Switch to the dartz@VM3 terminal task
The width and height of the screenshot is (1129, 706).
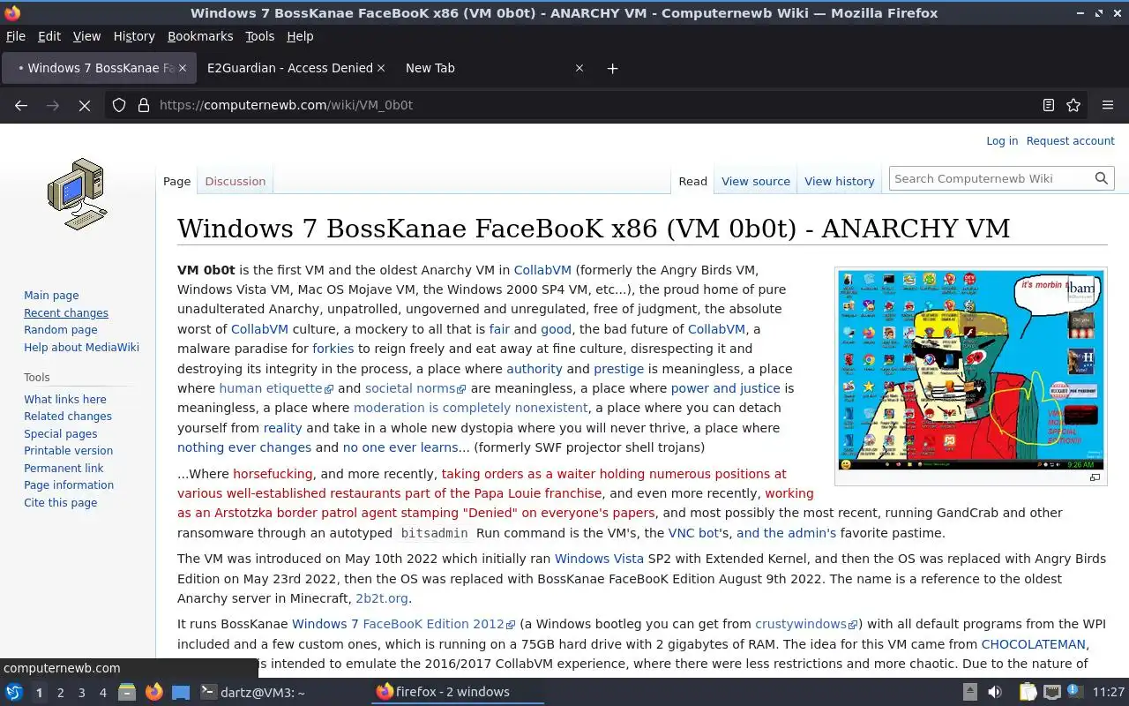pos(252,692)
